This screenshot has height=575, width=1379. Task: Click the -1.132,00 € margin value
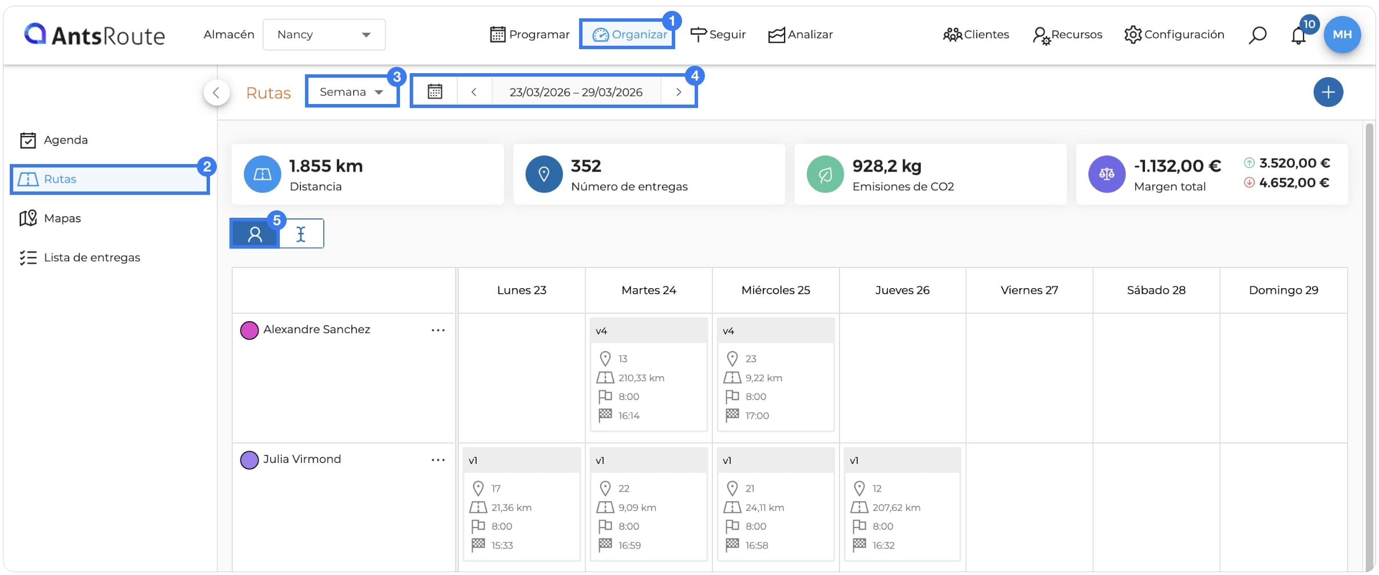(1178, 166)
